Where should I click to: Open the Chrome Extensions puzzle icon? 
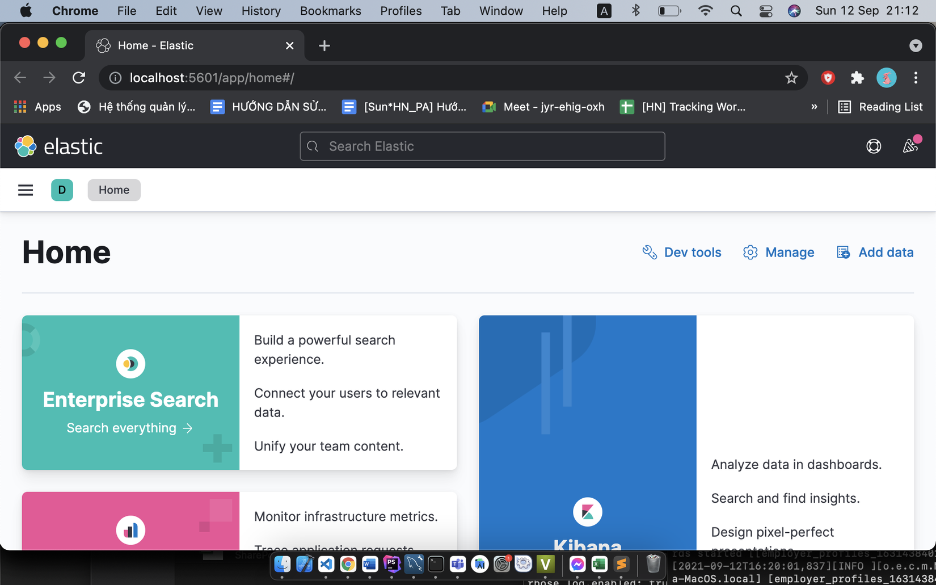pyautogui.click(x=857, y=78)
